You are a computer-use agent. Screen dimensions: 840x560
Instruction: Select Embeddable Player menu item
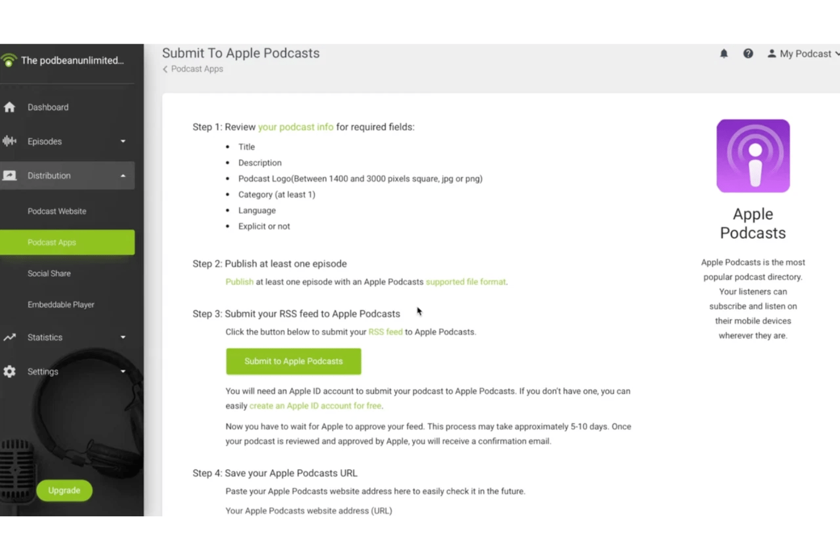[61, 305]
